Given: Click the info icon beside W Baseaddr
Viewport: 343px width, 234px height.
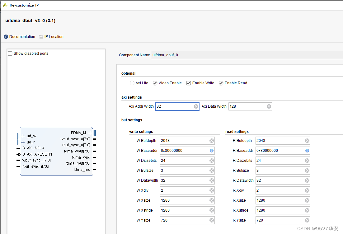Looking at the screenshot, I should (x=212, y=151).
